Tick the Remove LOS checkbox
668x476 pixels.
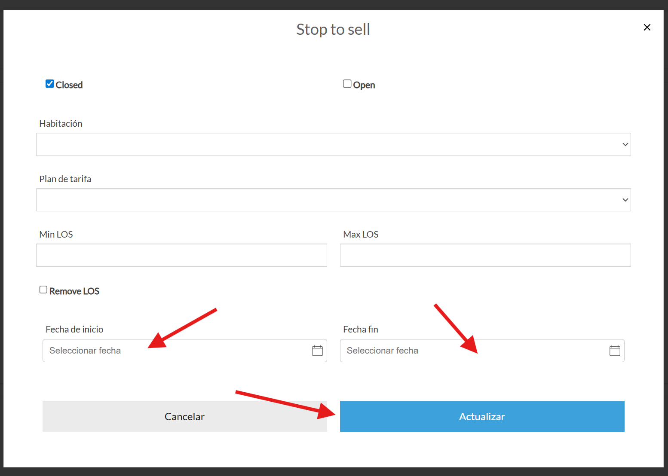(43, 290)
